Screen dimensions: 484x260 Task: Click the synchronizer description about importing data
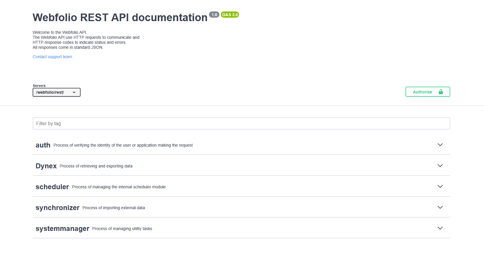pyautogui.click(x=114, y=208)
